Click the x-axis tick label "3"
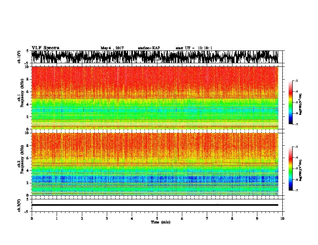 107,219
